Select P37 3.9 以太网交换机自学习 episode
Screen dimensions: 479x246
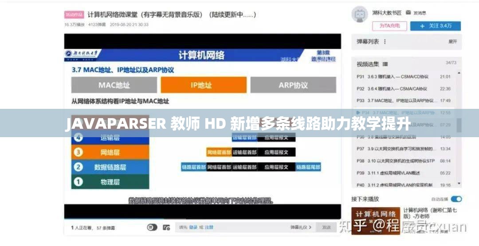[404, 149]
